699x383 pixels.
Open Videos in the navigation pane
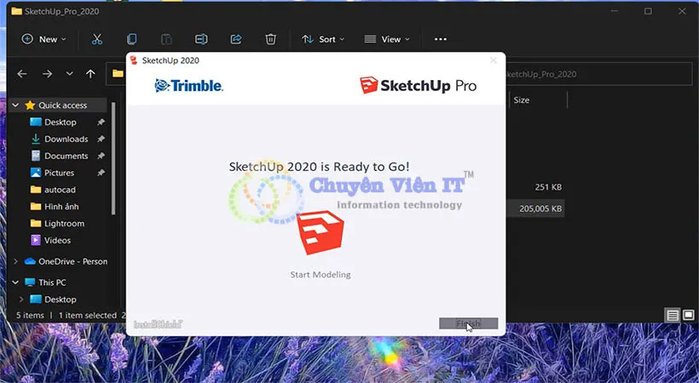coord(57,241)
